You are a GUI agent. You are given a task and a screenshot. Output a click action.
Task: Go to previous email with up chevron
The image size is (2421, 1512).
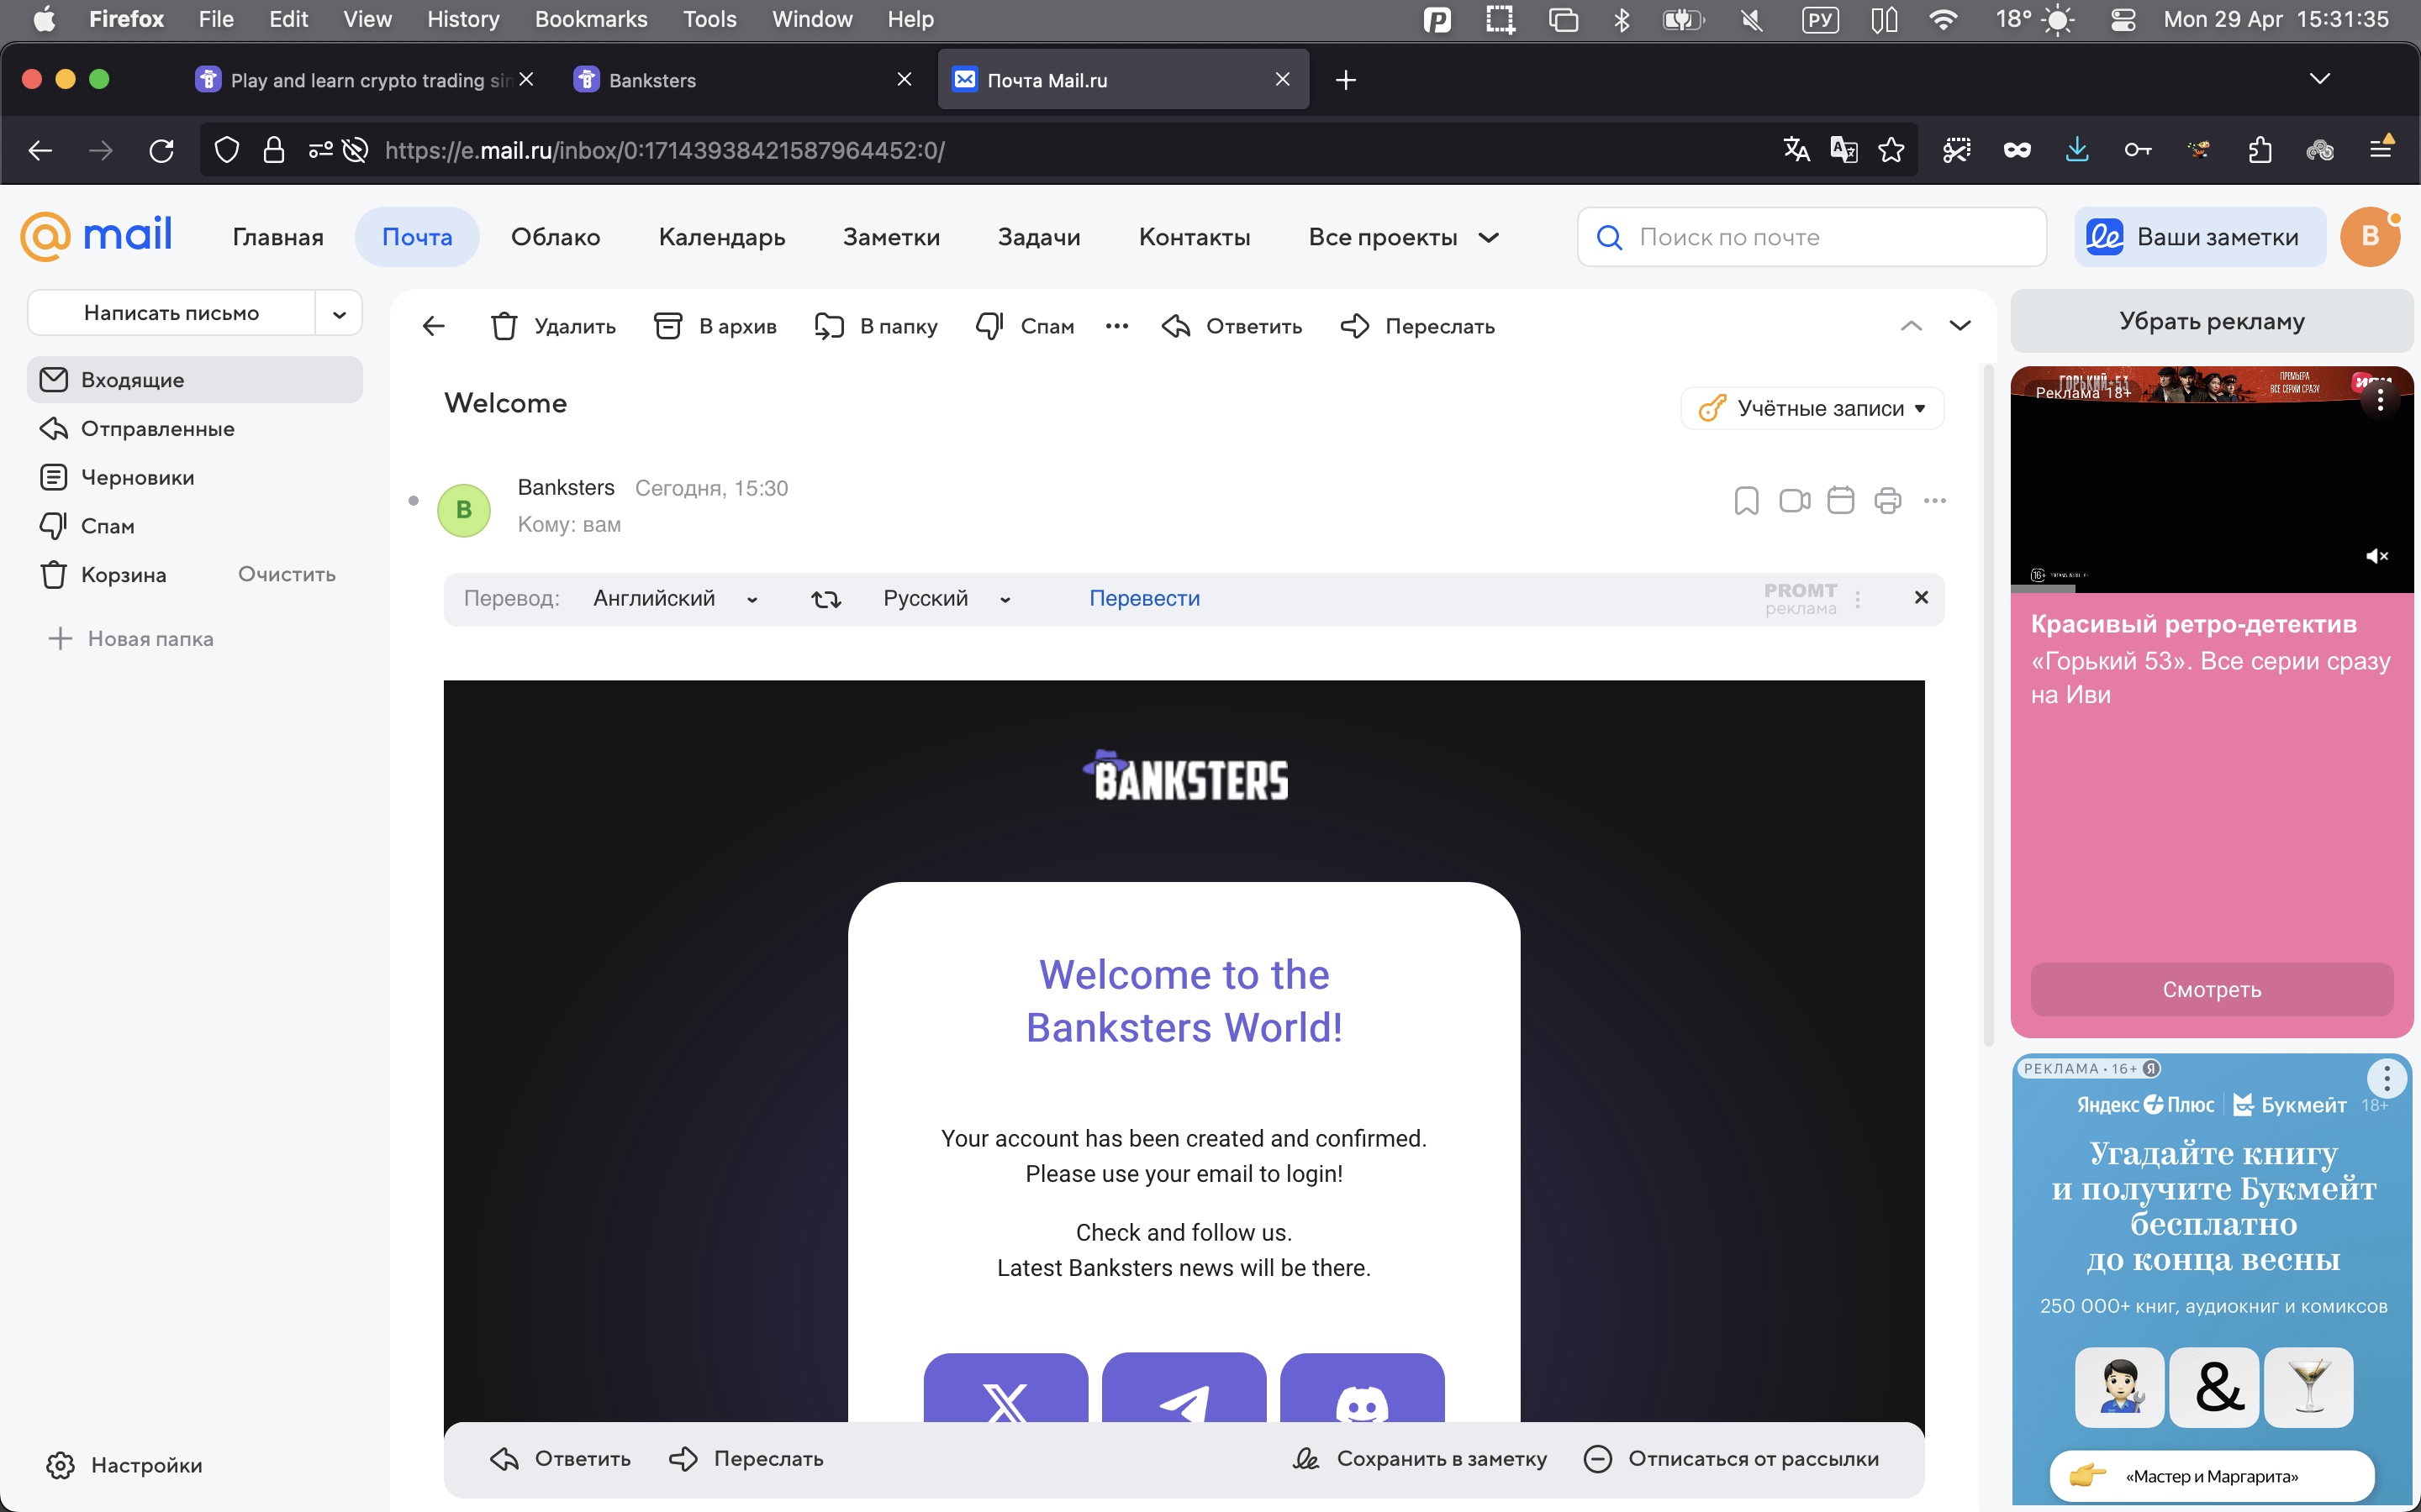1911,326
